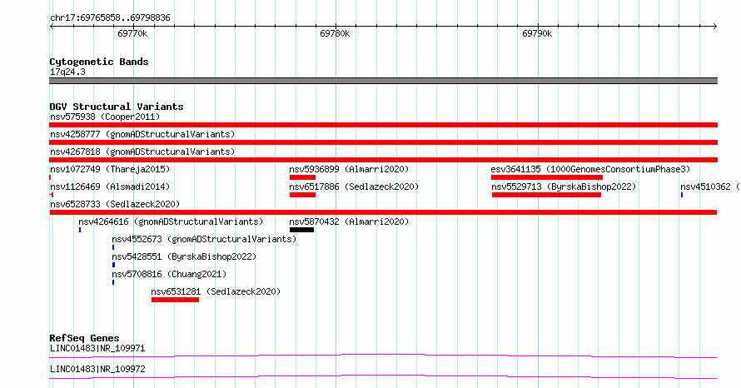
Task: Open nsv5708816 (Chuang2021) label
Action: tap(169, 274)
